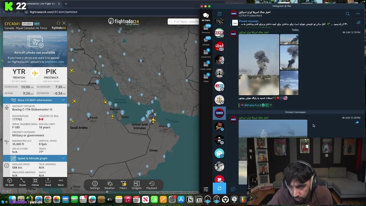Open jetphotos.com upload link
Viewport: 366px width, 206px height.
pyautogui.click(x=54, y=62)
